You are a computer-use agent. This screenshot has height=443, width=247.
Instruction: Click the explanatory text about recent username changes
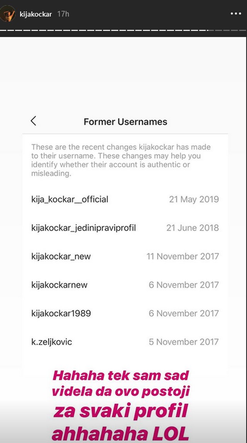[x=121, y=158]
